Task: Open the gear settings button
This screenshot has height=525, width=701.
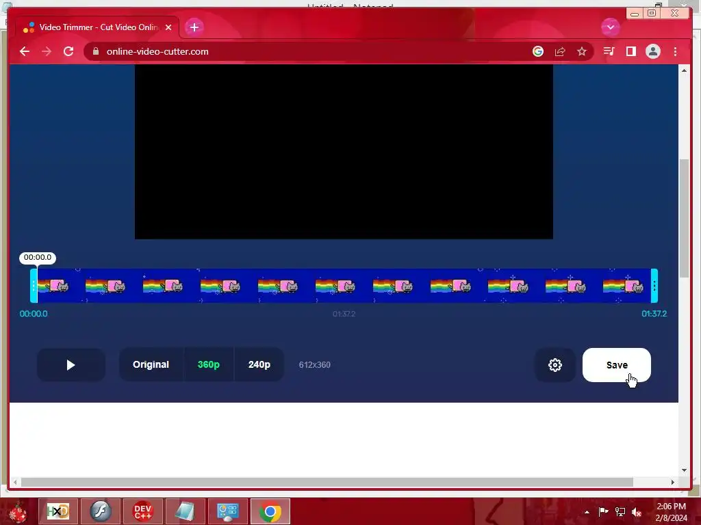Action: (555, 365)
